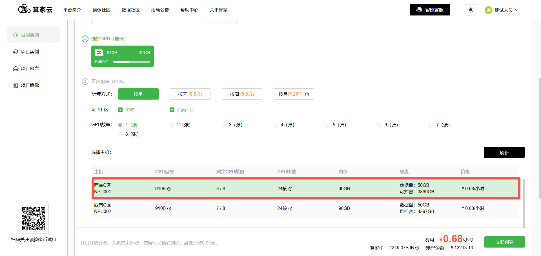Choose 按量 billing method
The image size is (541, 256).
click(138, 94)
